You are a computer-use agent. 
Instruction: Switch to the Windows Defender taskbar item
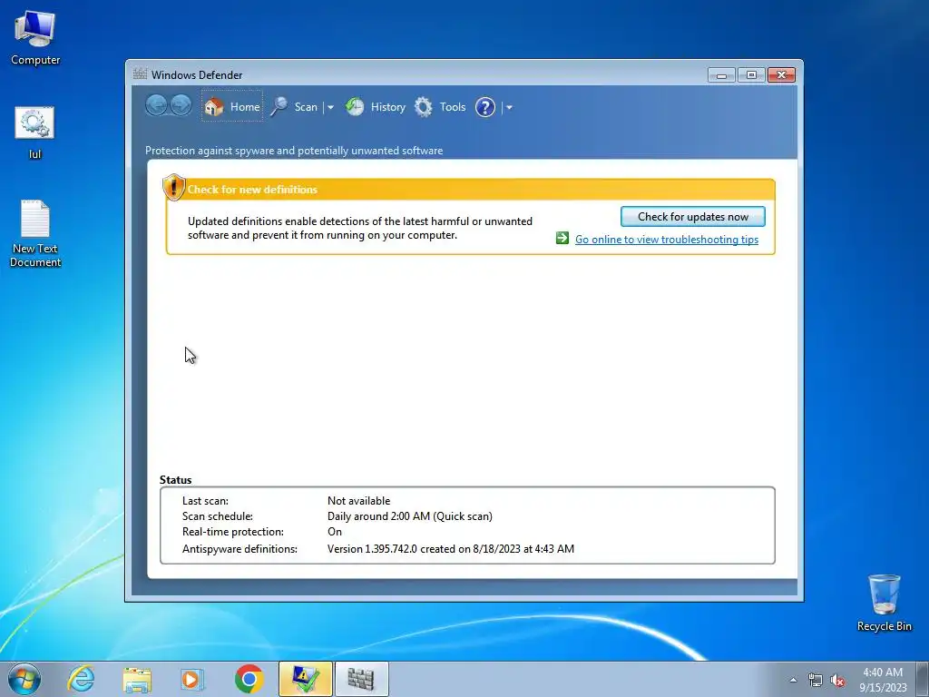[361, 679]
